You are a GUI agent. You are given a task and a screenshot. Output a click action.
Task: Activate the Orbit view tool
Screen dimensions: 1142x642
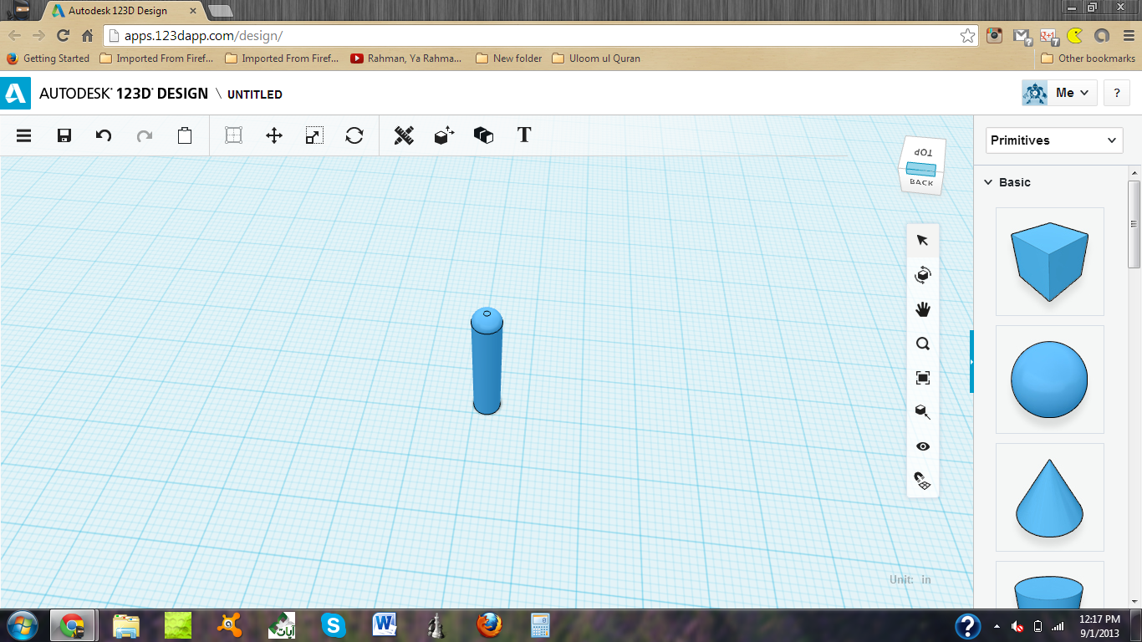(x=923, y=275)
